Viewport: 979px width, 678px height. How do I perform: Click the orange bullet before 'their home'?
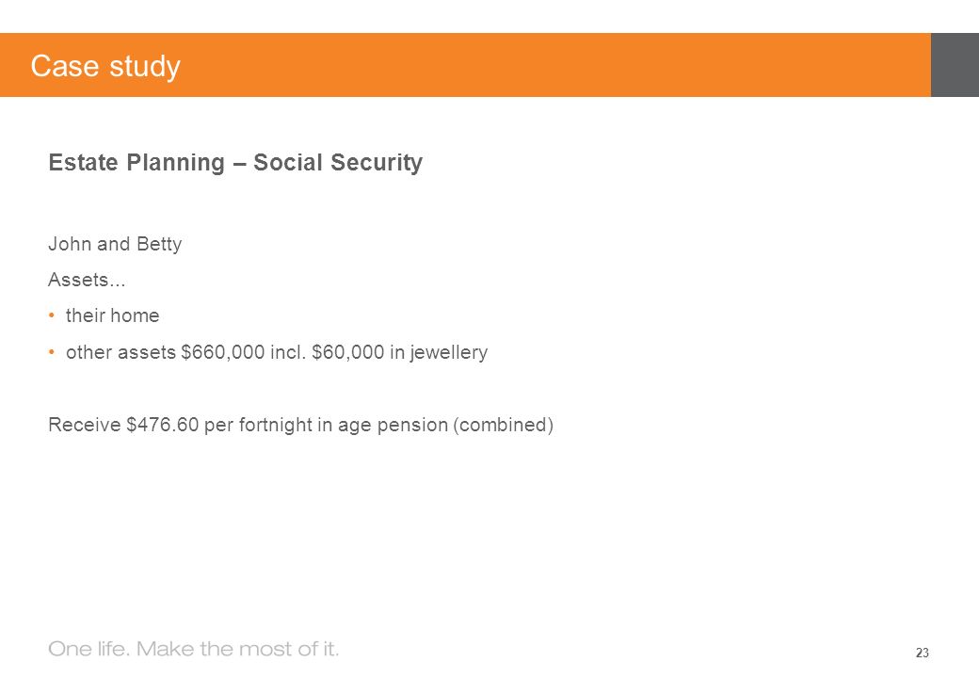pyautogui.click(x=52, y=315)
